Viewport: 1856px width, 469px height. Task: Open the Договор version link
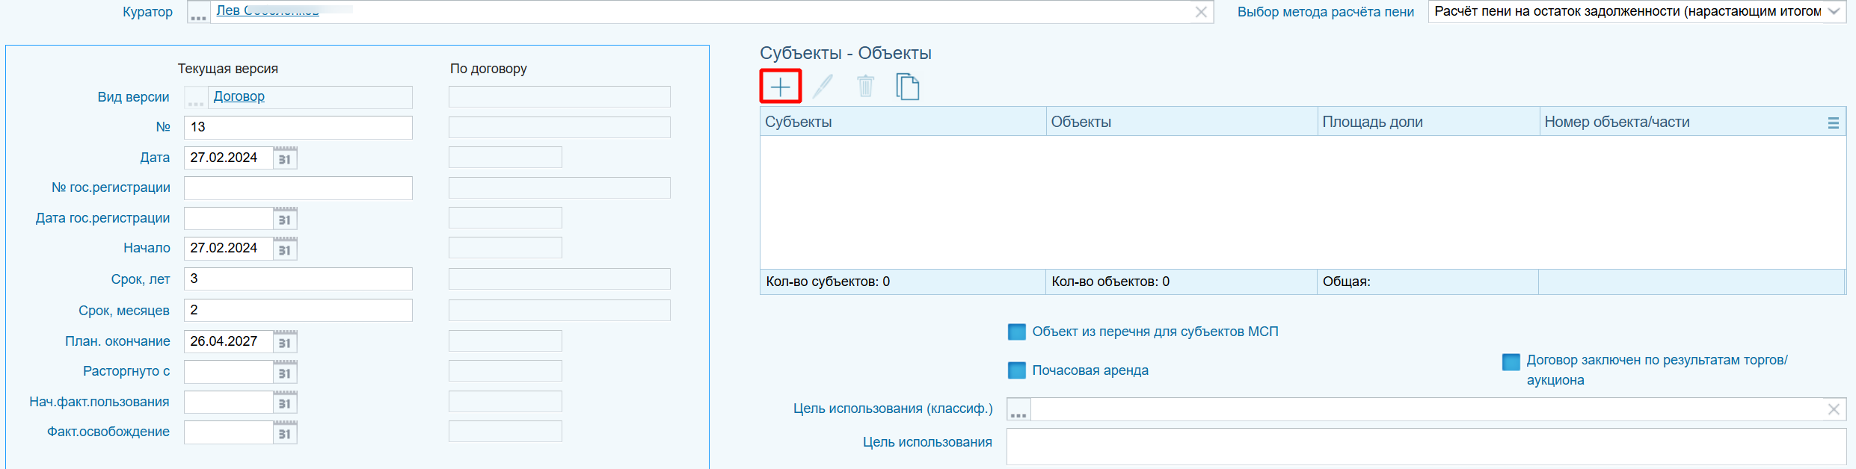[x=239, y=96]
